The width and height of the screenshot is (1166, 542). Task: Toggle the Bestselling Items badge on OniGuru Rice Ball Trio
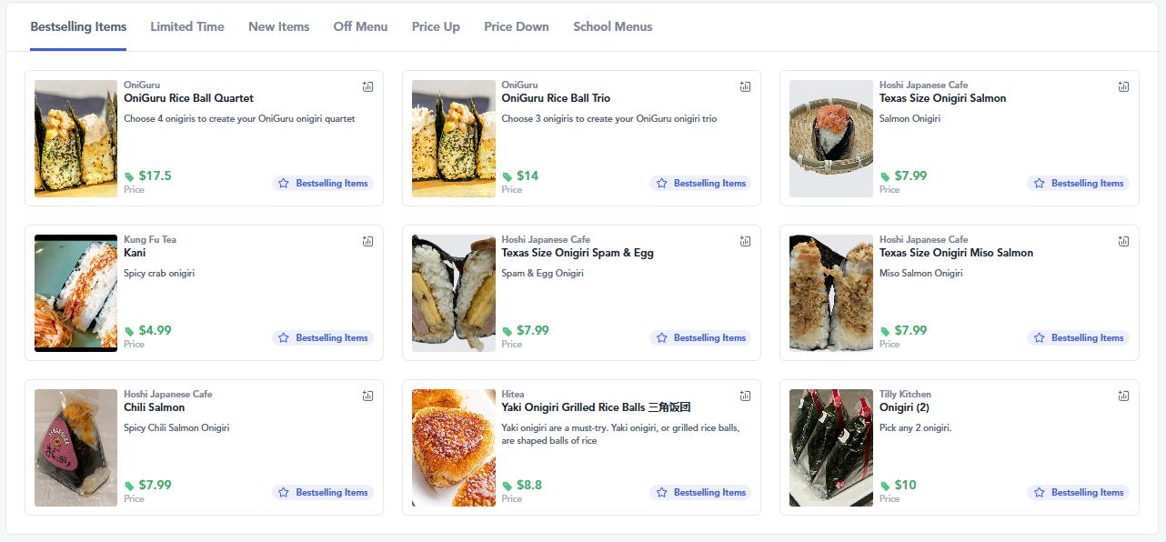(700, 183)
